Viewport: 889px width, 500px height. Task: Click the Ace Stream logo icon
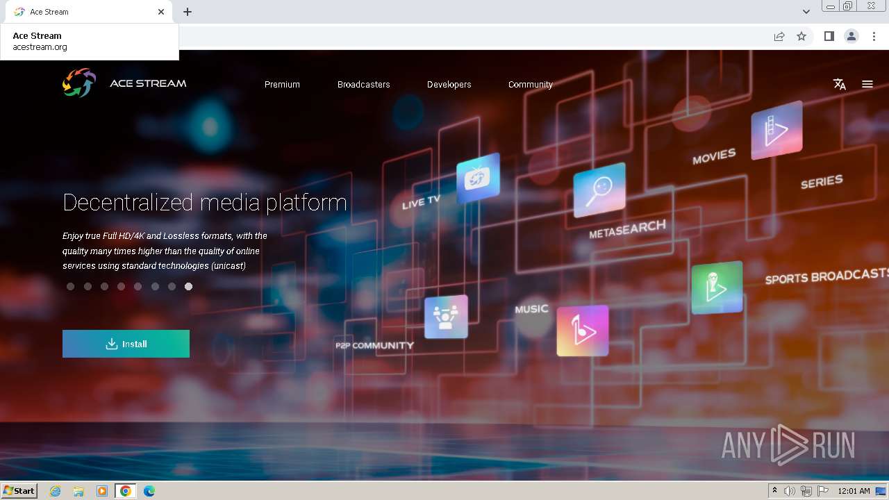(x=79, y=83)
